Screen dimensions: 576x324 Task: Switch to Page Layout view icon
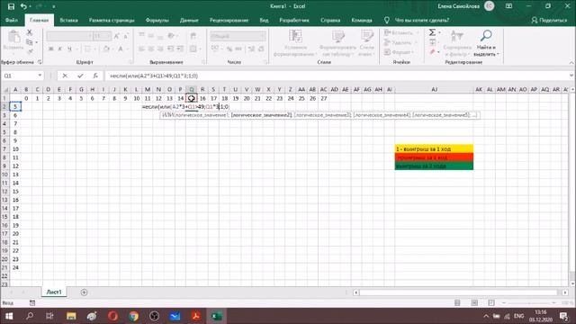tap(474, 302)
